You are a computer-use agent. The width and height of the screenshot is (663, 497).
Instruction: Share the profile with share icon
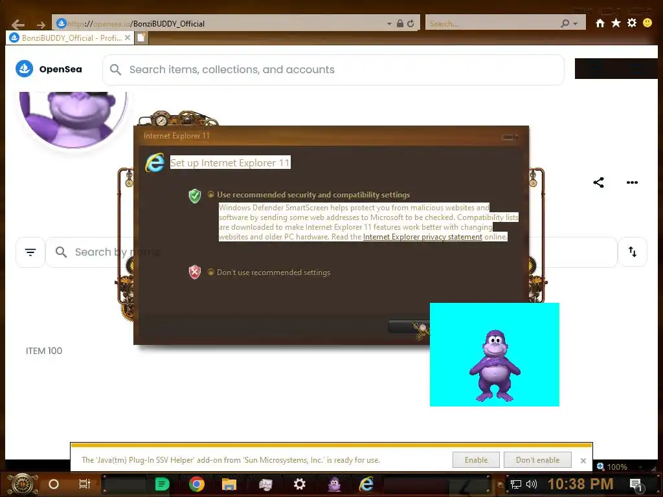coord(598,182)
